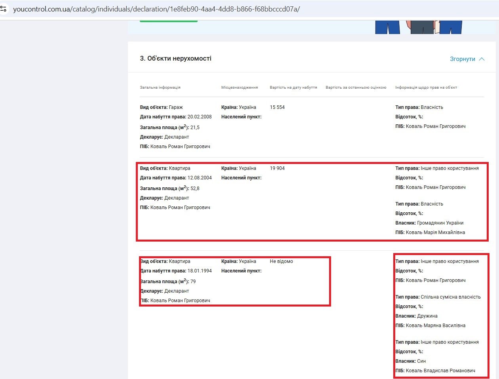This screenshot has width=499, height=379.
Task: Click name 'Коваль Маряна Василівна'
Action: 436,326
